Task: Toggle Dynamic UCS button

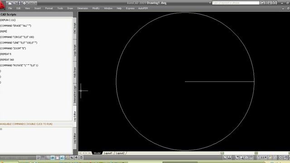Action: (67, 158)
